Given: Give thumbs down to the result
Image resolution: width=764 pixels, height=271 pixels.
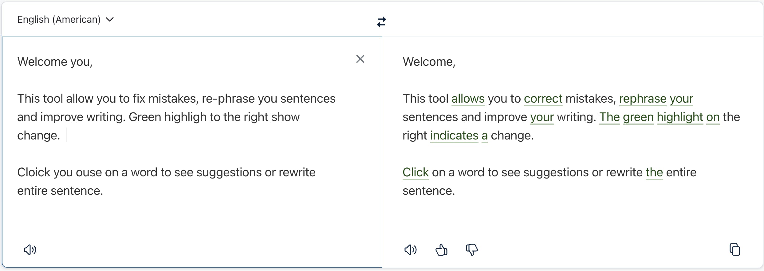Looking at the screenshot, I should pos(472,250).
